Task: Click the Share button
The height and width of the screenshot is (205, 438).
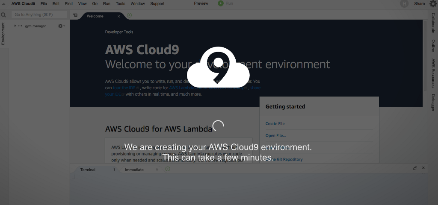Action: pos(420,3)
